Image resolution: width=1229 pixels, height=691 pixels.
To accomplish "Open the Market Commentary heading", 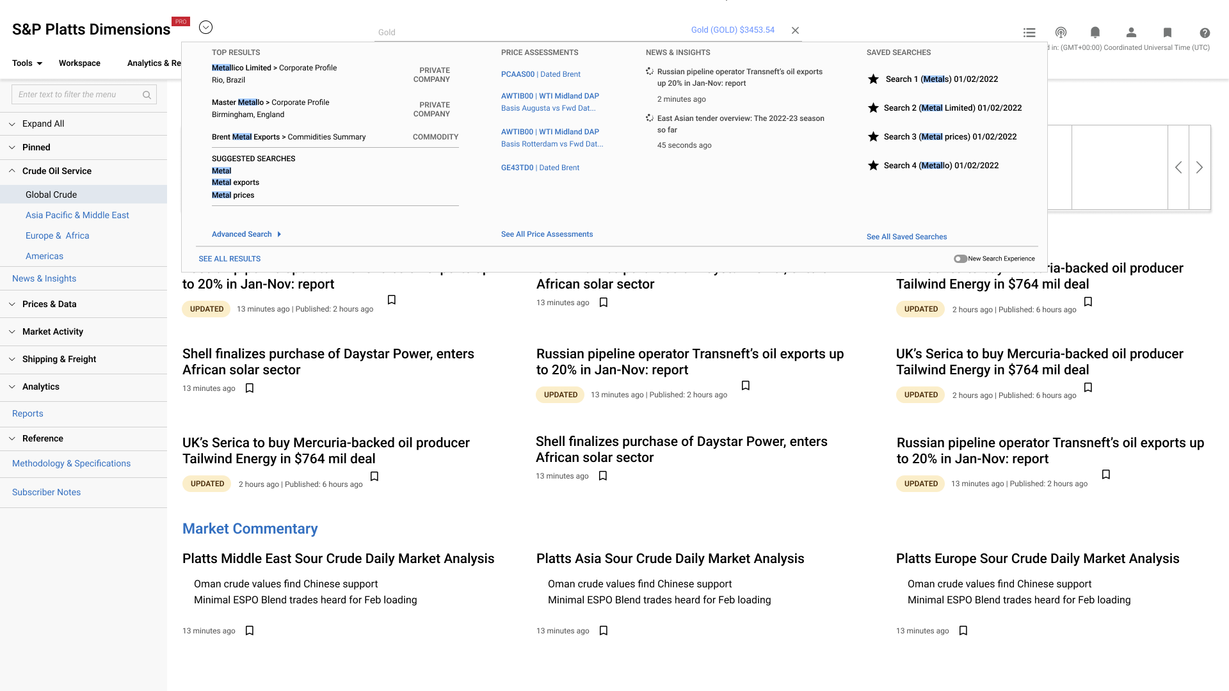I will 250,528.
